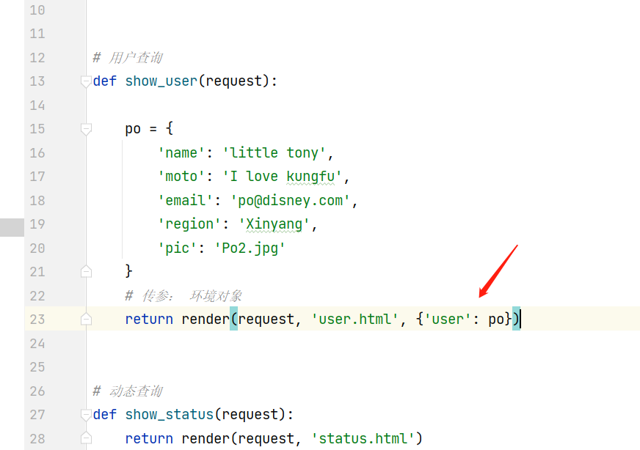Screen dimensions: 640x450
Task: Click the def keyword on line 13
Action: click(104, 81)
